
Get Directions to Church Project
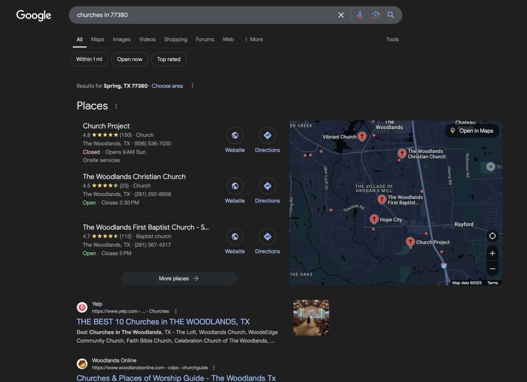(x=267, y=135)
